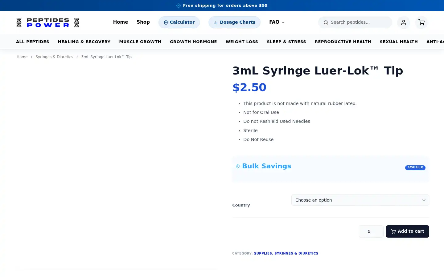The height and width of the screenshot is (277, 444).
Task: Open the Calculator tool
Action: pyautogui.click(x=179, y=22)
